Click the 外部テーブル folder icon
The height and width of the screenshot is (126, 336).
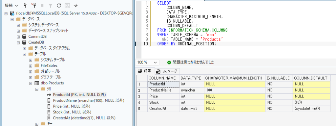tap(36, 71)
